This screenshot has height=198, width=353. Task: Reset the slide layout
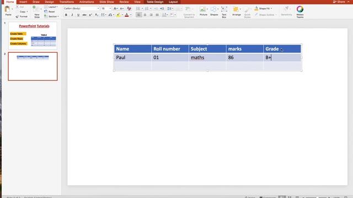50,12
